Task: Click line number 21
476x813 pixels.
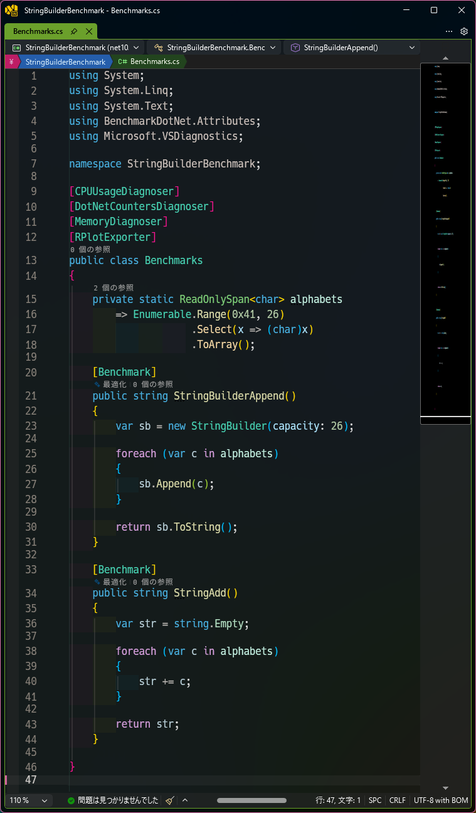Action: click(31, 396)
